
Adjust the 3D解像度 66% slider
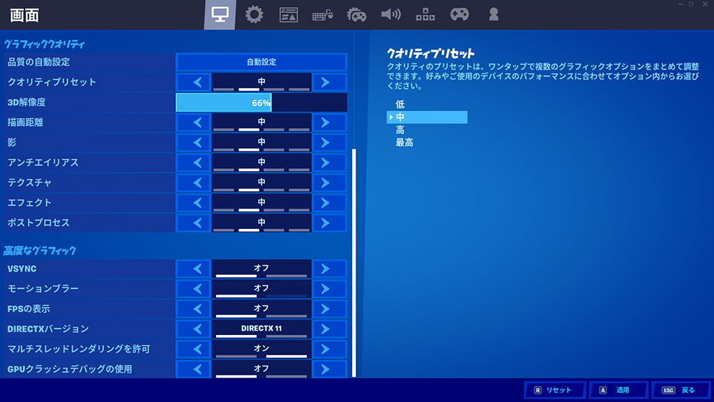[261, 102]
